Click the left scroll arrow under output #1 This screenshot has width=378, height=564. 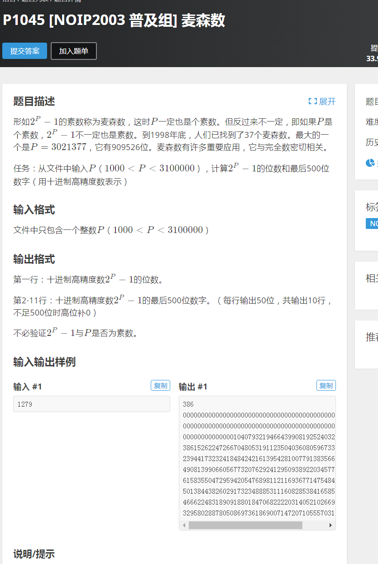183,525
